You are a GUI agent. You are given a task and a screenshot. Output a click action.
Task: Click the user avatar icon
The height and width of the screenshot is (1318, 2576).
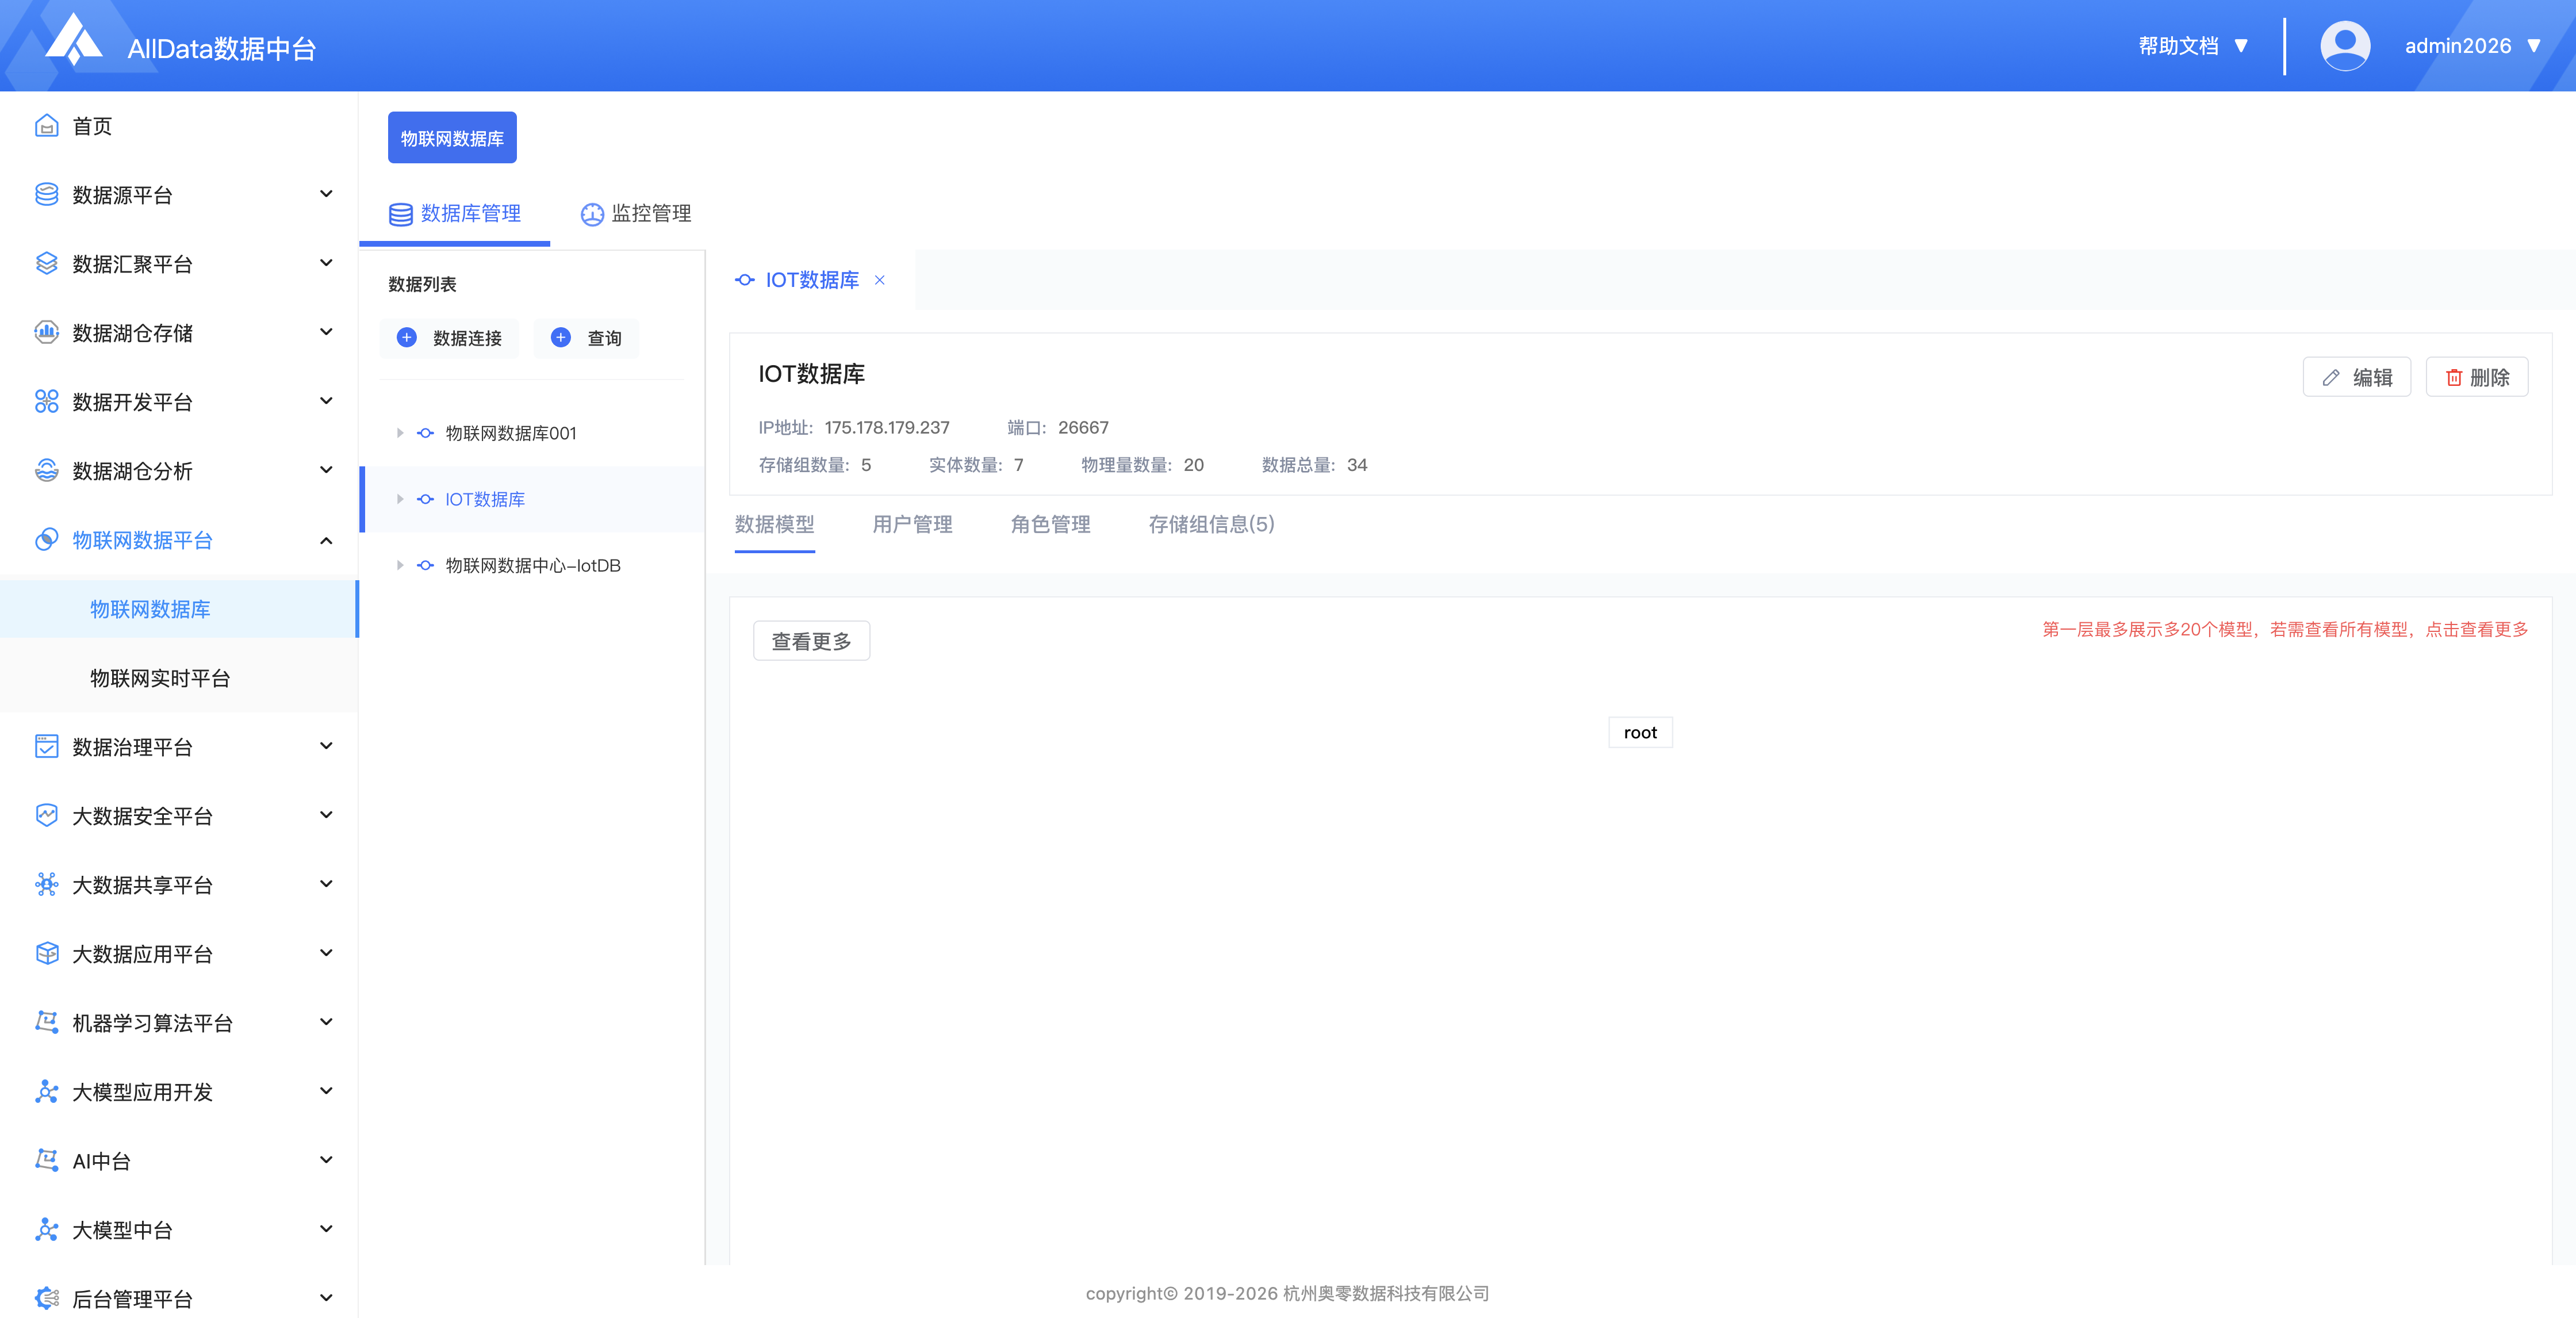click(x=2344, y=46)
